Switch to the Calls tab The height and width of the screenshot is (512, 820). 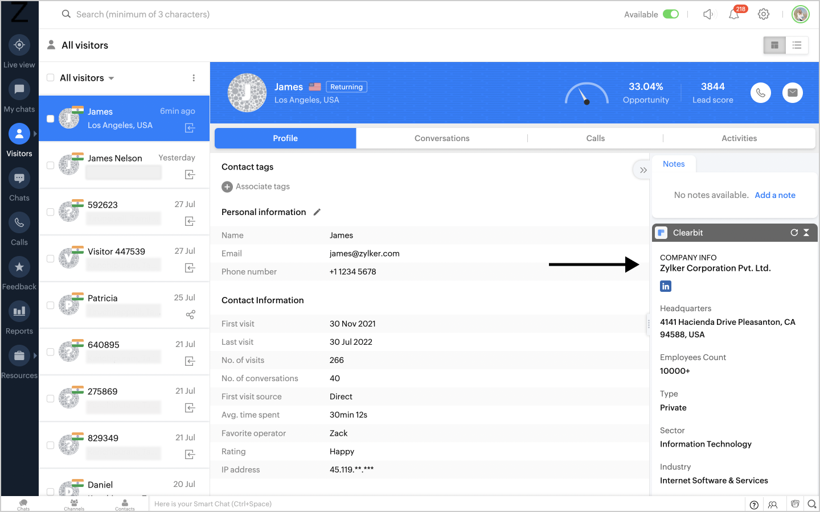[x=596, y=138]
